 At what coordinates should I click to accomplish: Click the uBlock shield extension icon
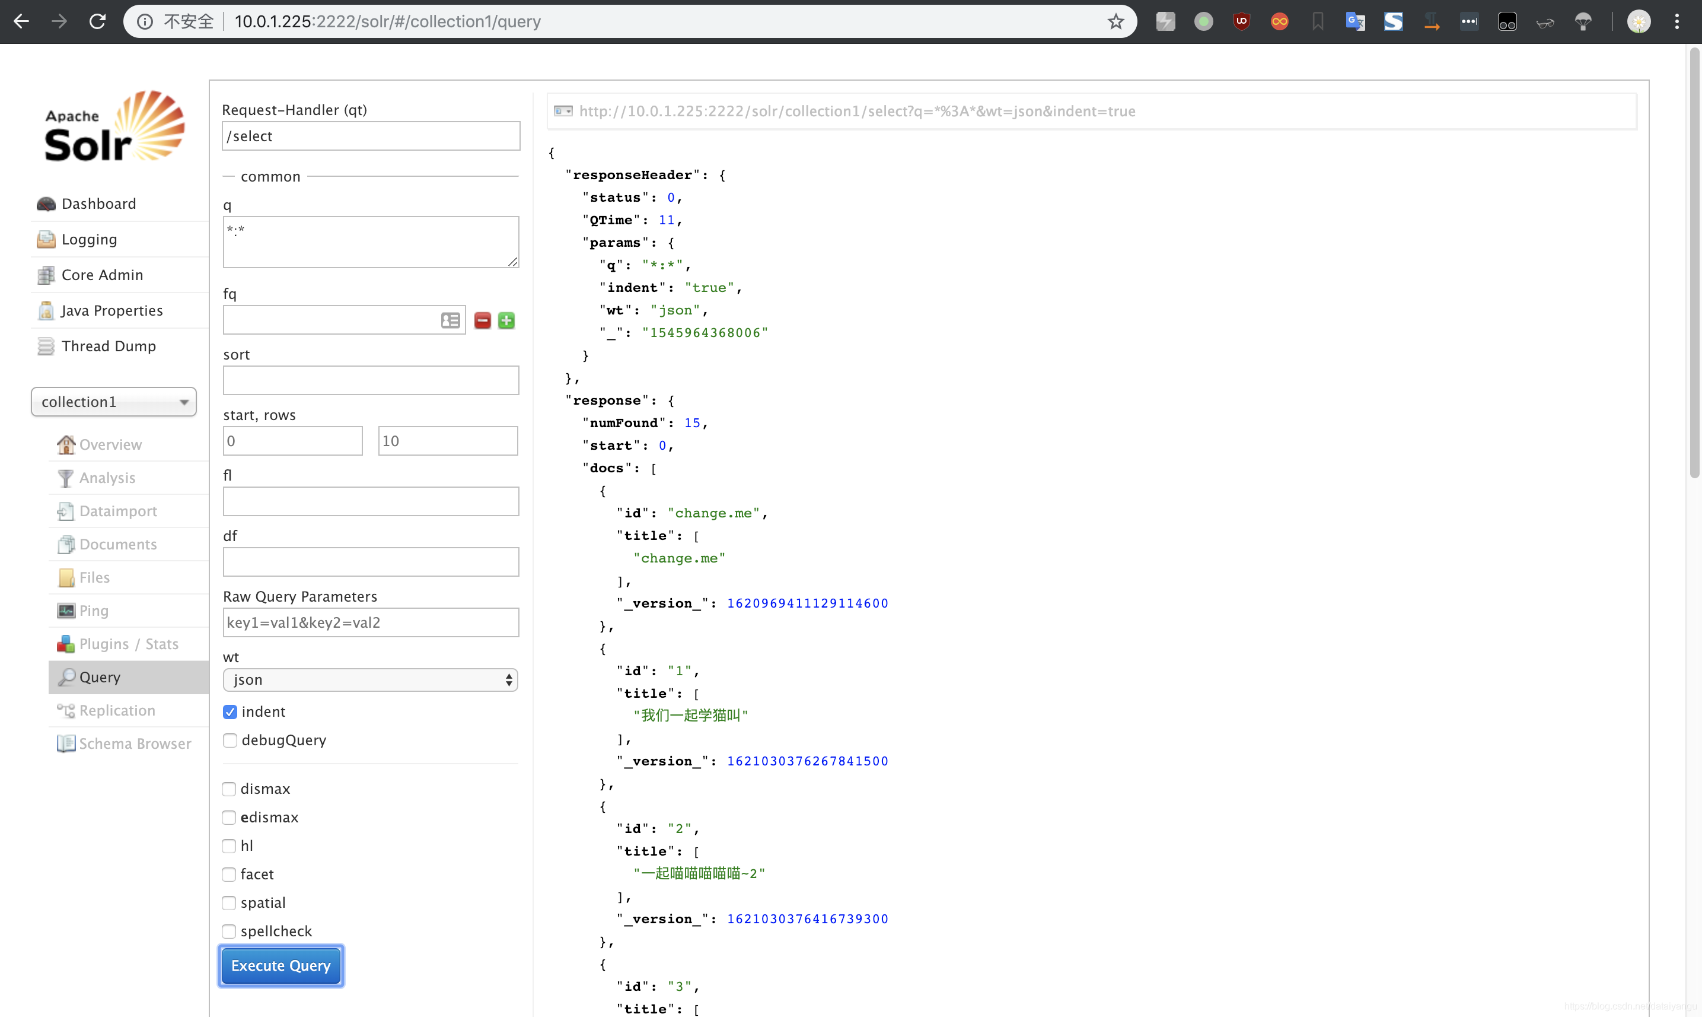point(1241,22)
